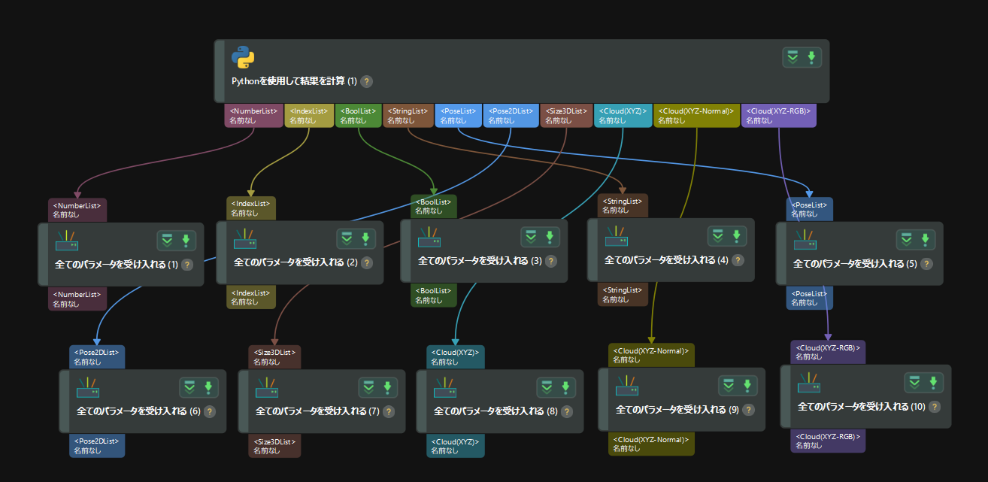Click the Cloud(XYZ-Normal) input port above node (9)

(651, 355)
